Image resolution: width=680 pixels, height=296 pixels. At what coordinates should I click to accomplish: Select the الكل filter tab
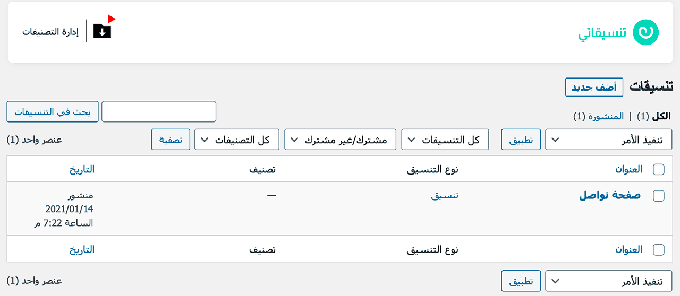661,116
